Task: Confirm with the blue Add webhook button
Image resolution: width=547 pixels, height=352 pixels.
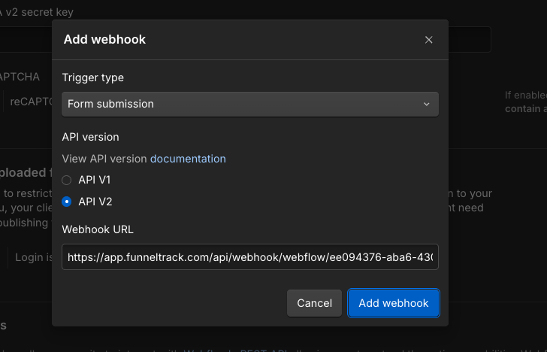Action: tap(394, 303)
